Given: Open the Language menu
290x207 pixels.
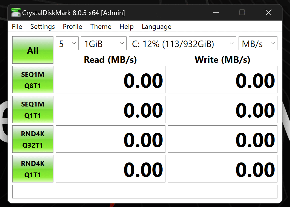Looking at the screenshot, I should (x=157, y=27).
